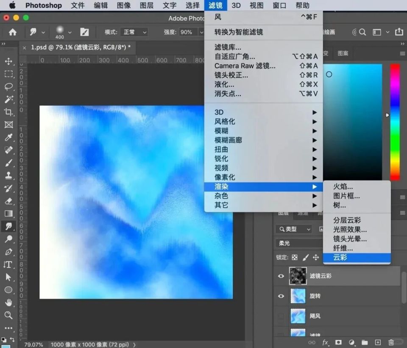Hide the 滤镜云彩 layer

pyautogui.click(x=280, y=276)
